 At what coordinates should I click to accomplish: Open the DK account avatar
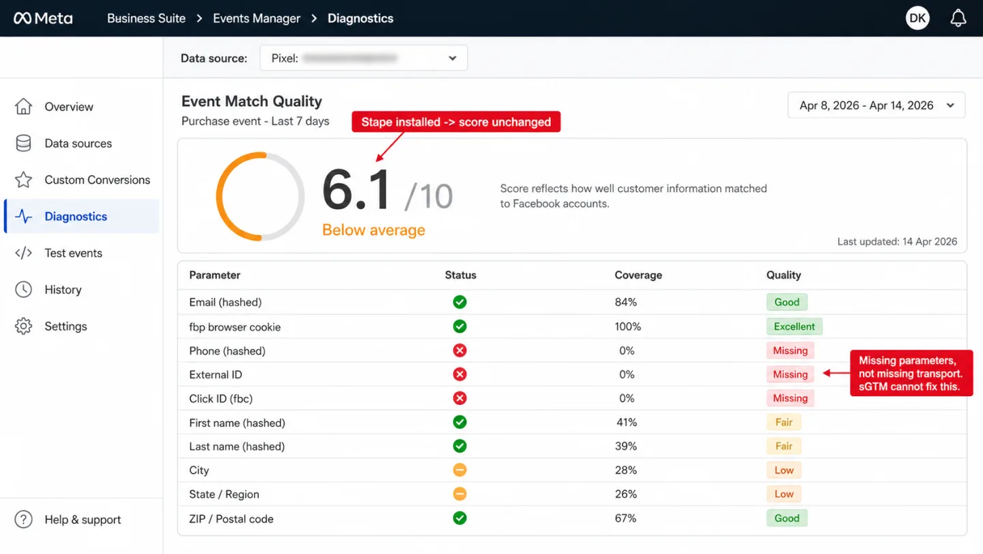[917, 18]
